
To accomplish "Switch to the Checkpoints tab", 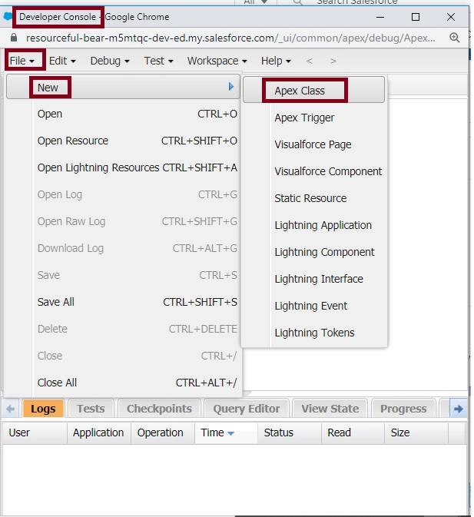I will point(159,409).
